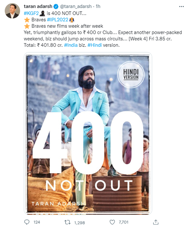Click the retweet arrows icon
The width and height of the screenshot is (189, 228).
(x=67, y=222)
